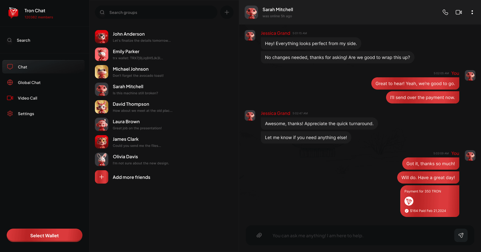Open the three-dot more options menu
This screenshot has height=252, width=481.
[472, 12]
